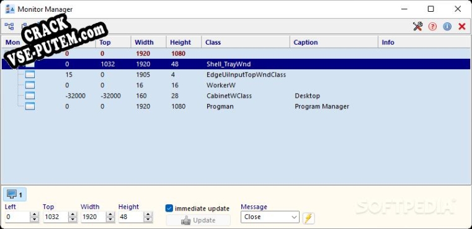Viewport: 472px width, 229px height.
Task: Click the Desktop caption cell
Action: (308, 96)
